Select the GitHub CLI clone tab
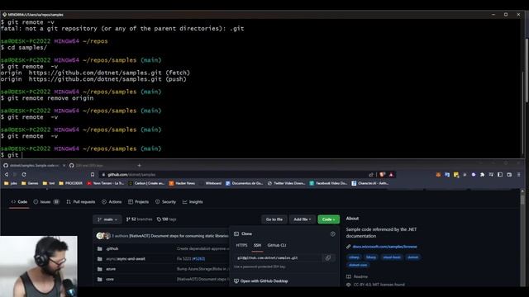529x297 pixels. [277, 245]
